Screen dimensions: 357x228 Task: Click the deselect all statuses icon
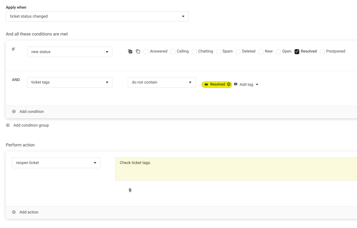pyautogui.click(x=138, y=51)
